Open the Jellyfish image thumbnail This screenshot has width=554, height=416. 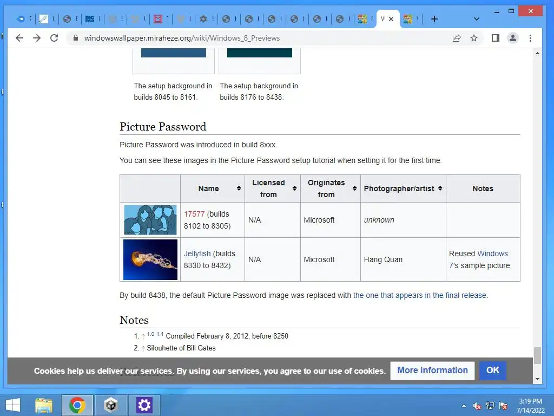(150, 259)
